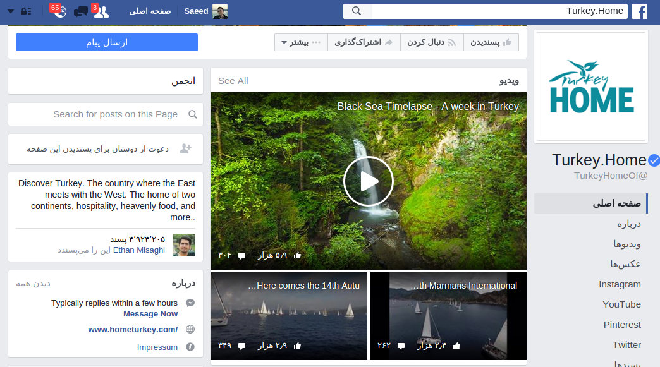Click the ویدیو section heading
Viewport: 660px width, 367px height.
click(x=509, y=81)
